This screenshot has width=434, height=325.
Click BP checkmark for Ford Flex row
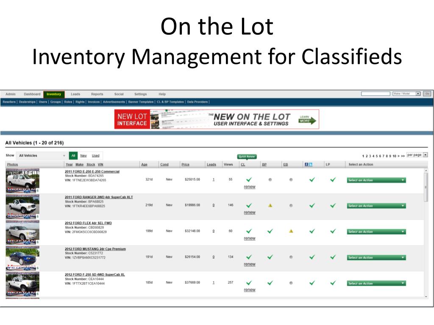[x=270, y=231]
